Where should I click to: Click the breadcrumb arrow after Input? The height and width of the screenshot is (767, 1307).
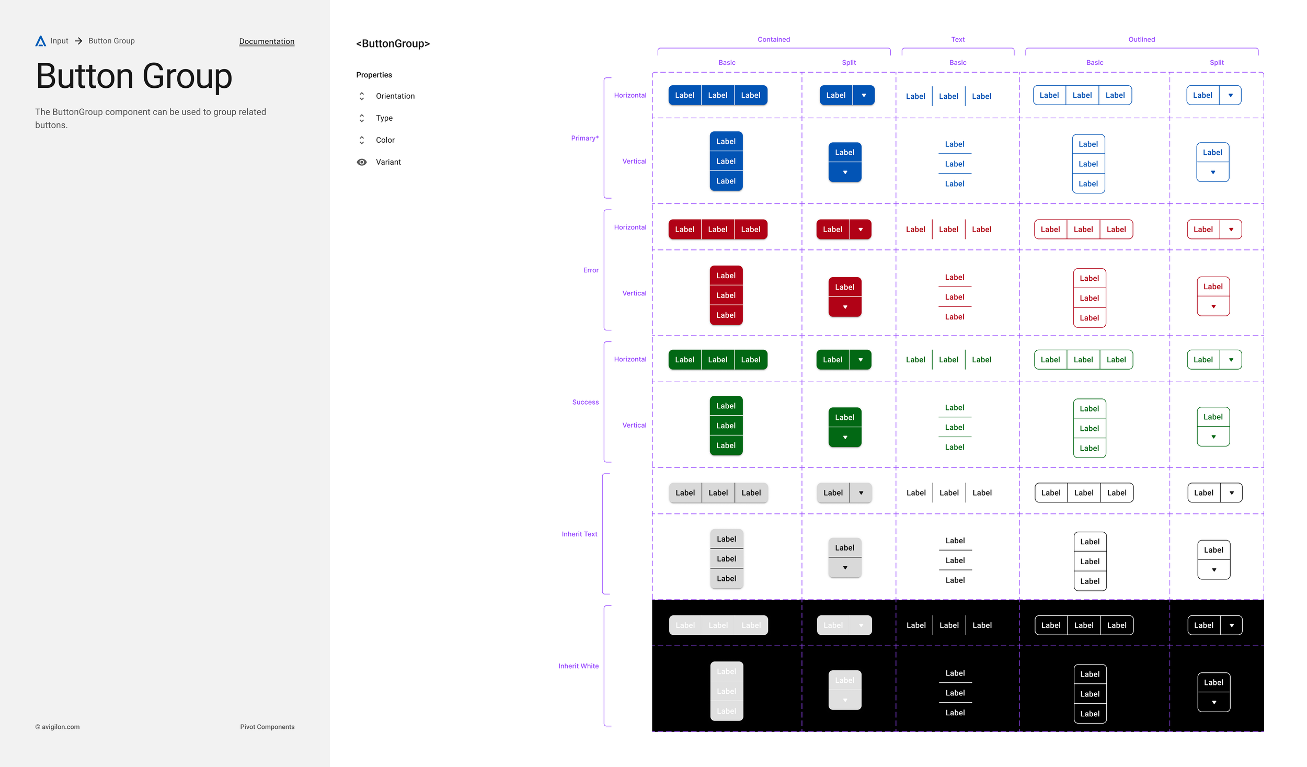[x=78, y=41]
